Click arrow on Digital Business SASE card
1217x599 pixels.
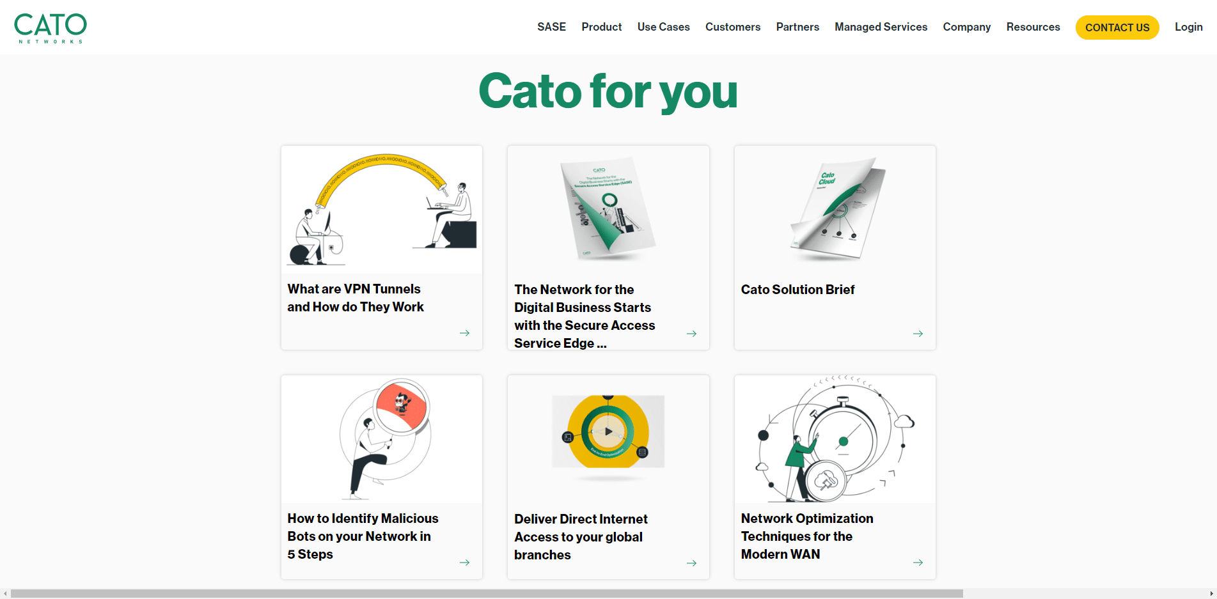click(691, 334)
